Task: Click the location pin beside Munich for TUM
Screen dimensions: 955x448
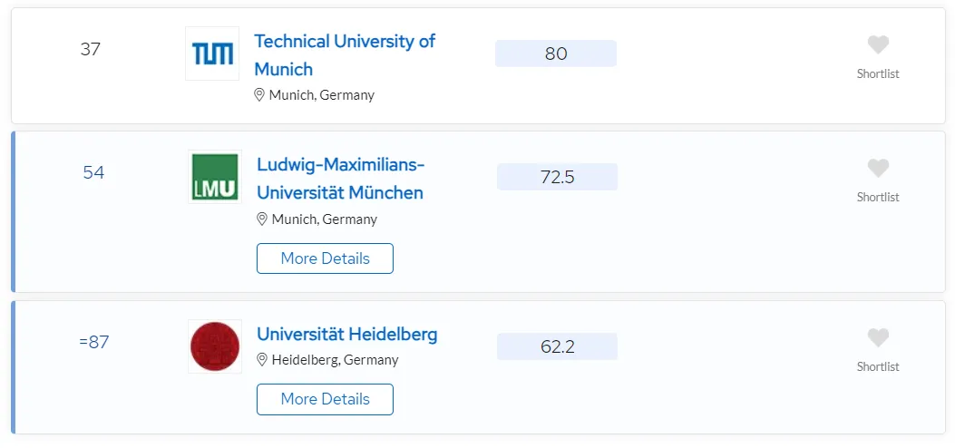Action: tap(259, 95)
